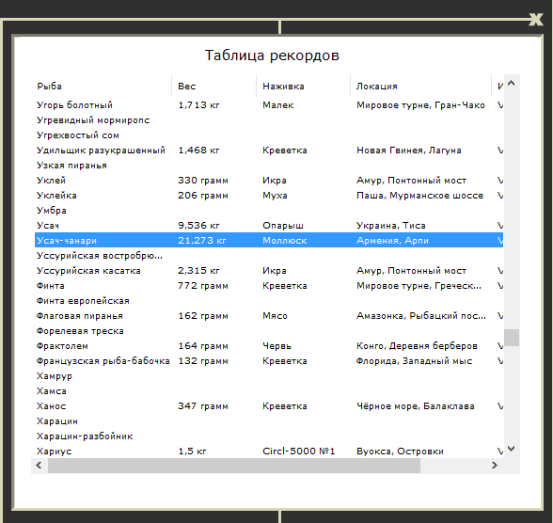Select the Угревидный мормиропс row
The width and height of the screenshot is (553, 523).
(269, 120)
